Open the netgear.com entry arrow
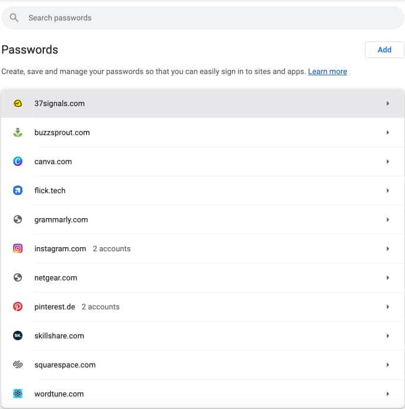This screenshot has width=405, height=409. coord(388,278)
